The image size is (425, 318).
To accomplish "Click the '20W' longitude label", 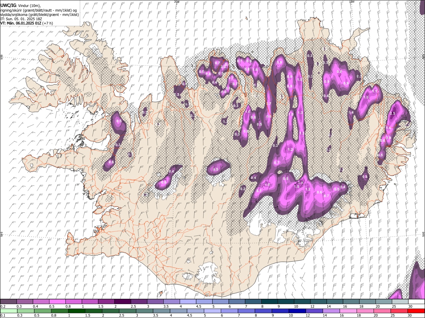I will [177, 2].
